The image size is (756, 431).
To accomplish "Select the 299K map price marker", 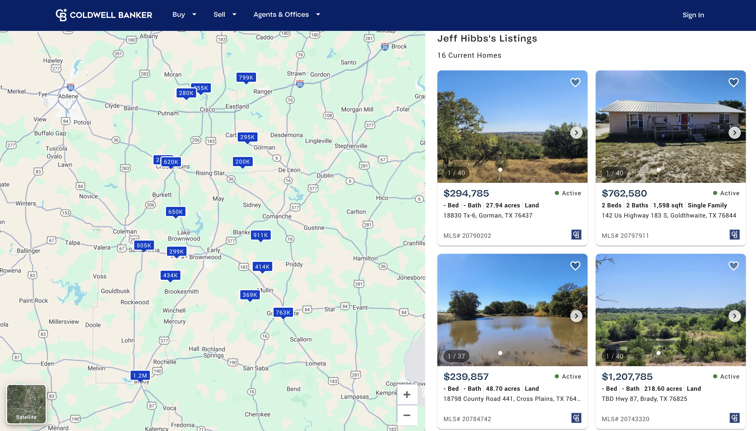I will click(x=177, y=251).
